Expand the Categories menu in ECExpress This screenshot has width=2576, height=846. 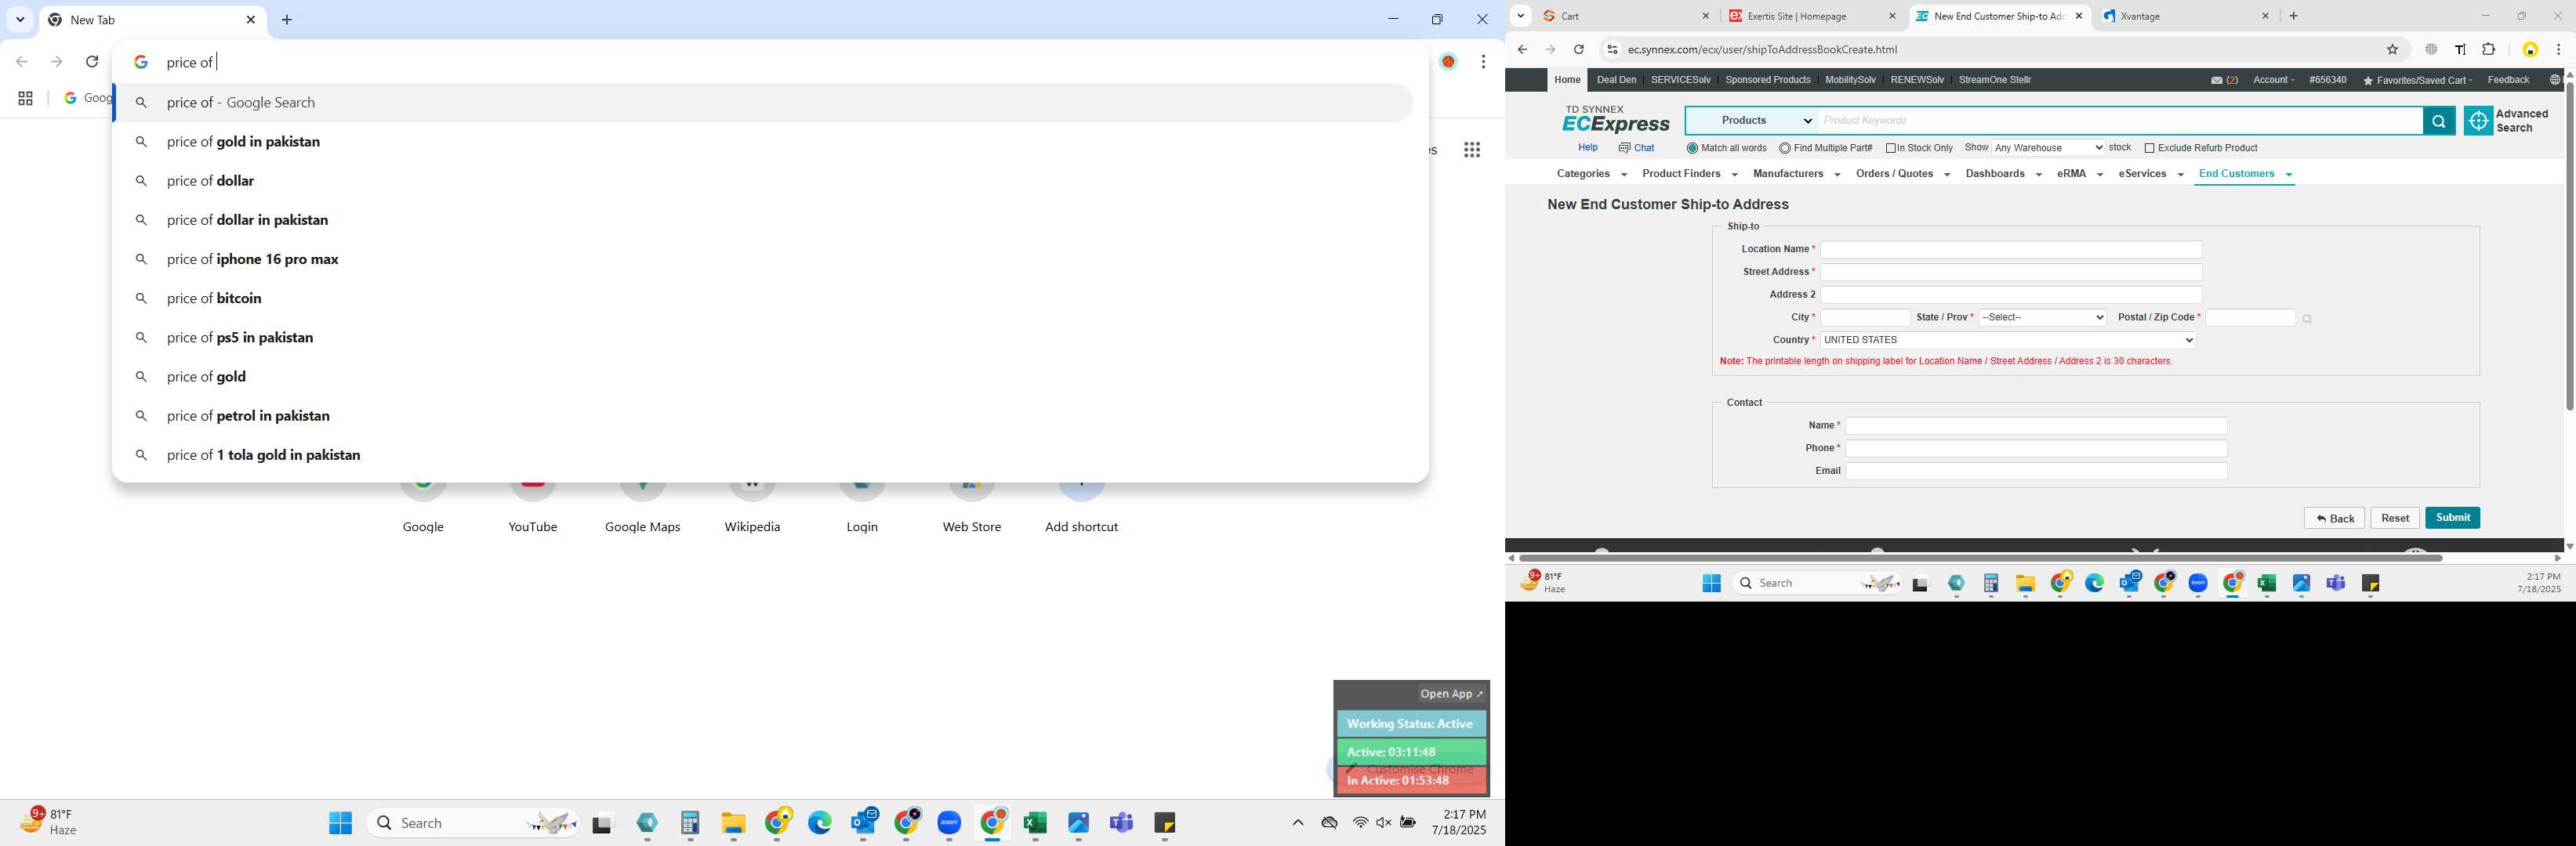point(1591,174)
